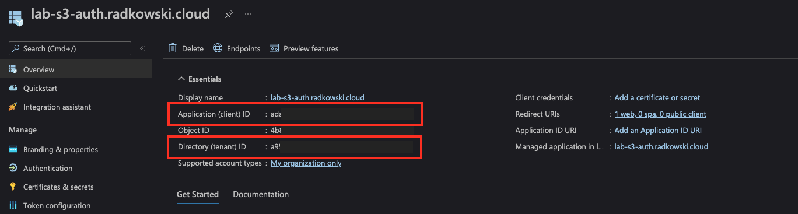Click the Application (client) ID label
The width and height of the screenshot is (798, 214).
coord(214,114)
